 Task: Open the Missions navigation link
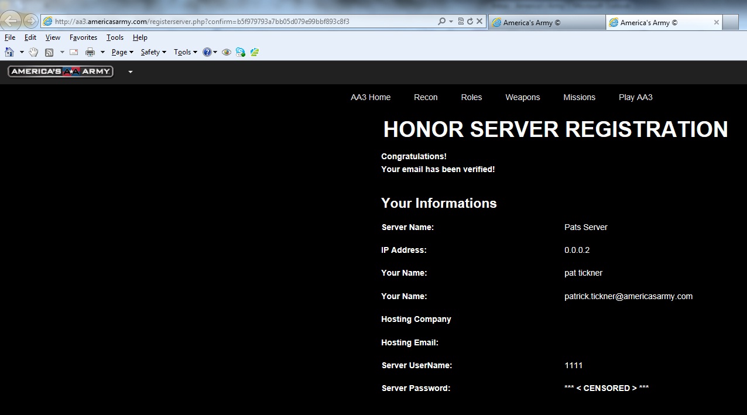point(579,97)
